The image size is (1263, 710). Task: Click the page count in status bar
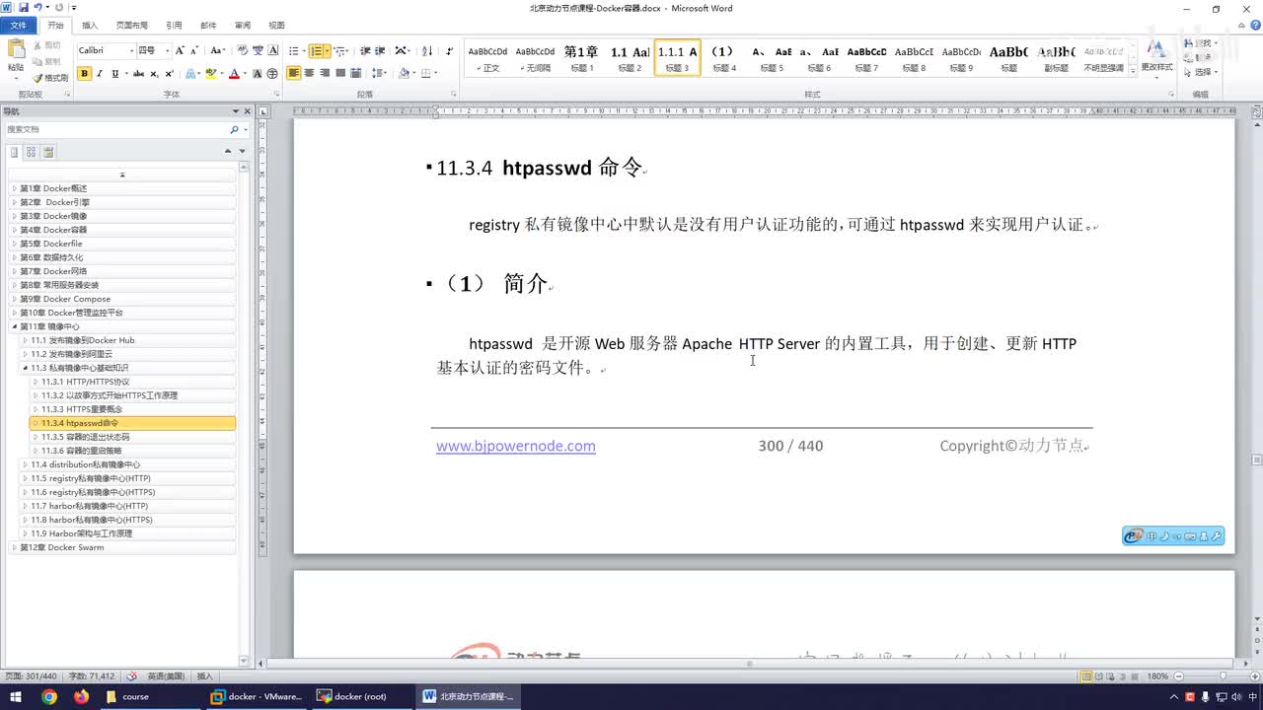31,676
